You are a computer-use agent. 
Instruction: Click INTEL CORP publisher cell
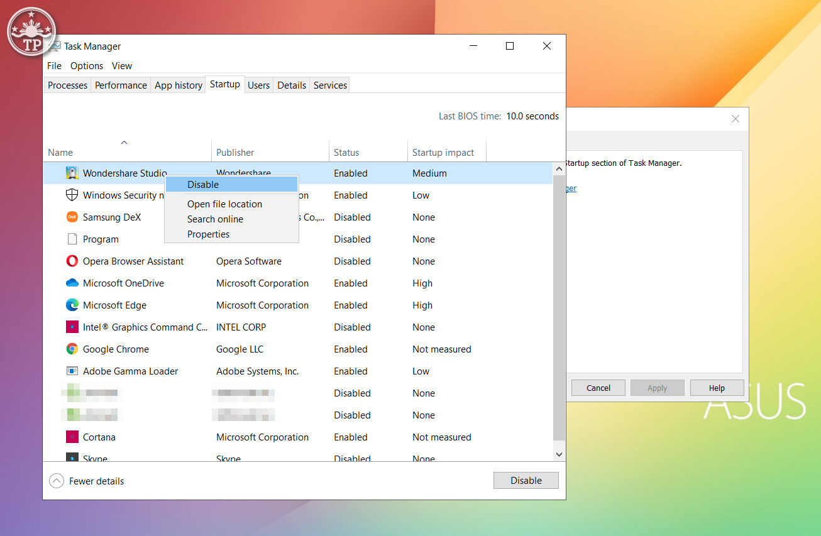(241, 327)
